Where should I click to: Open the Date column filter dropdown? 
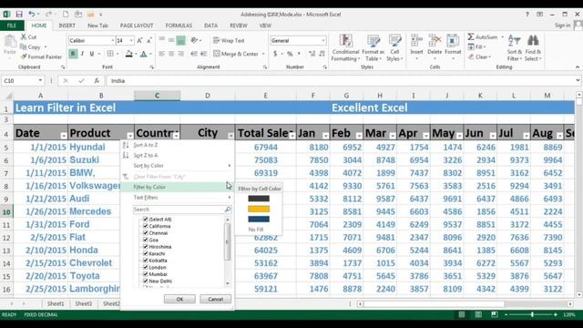point(64,136)
